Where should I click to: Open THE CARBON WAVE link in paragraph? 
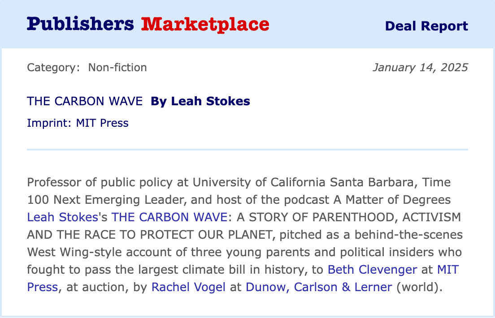pyautogui.click(x=169, y=217)
